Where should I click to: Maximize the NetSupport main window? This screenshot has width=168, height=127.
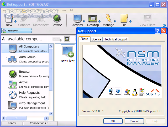coord(157,4)
